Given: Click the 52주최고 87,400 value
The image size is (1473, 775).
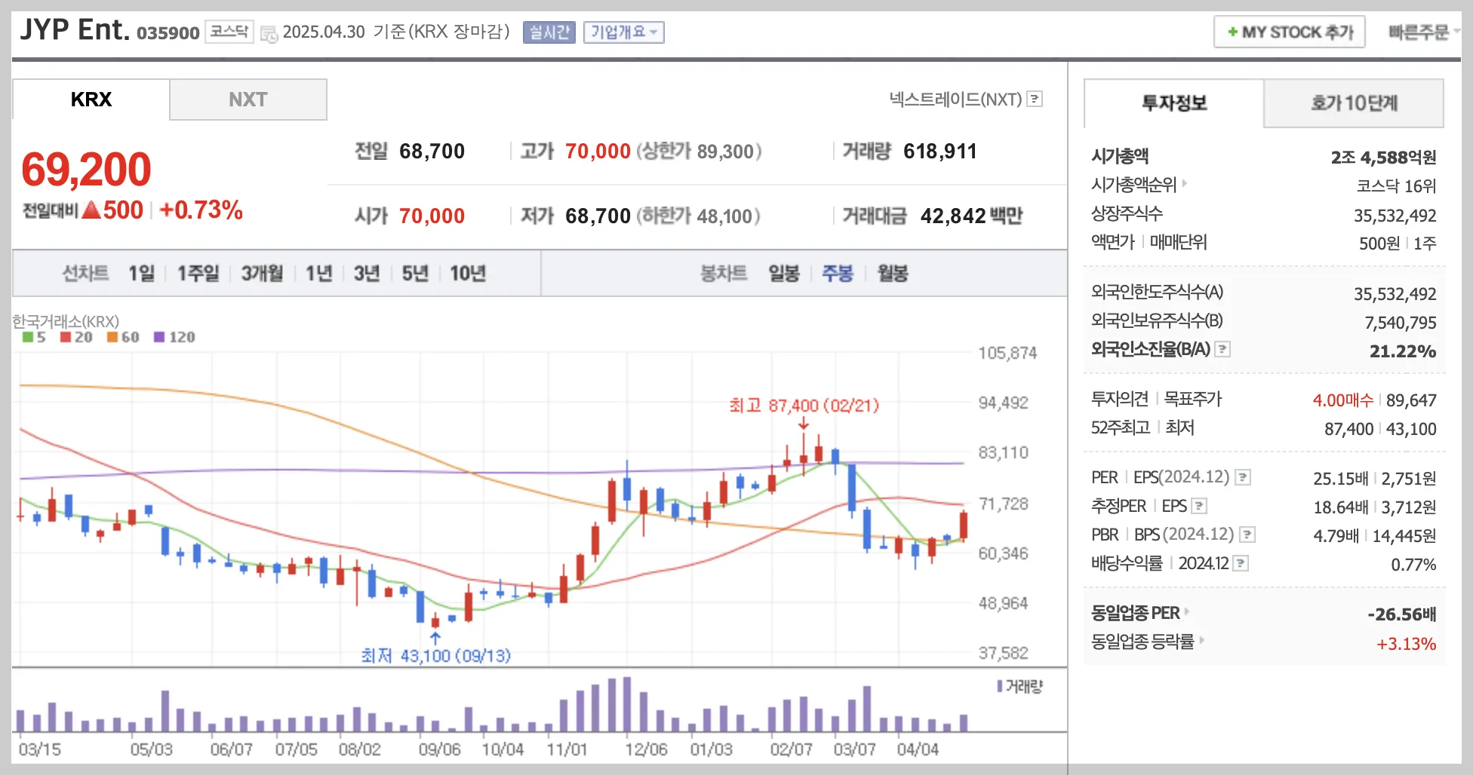Looking at the screenshot, I should point(1348,428).
